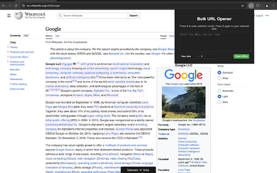Select the Wide width option
The width and height of the screenshot is (277, 173).
219,78
